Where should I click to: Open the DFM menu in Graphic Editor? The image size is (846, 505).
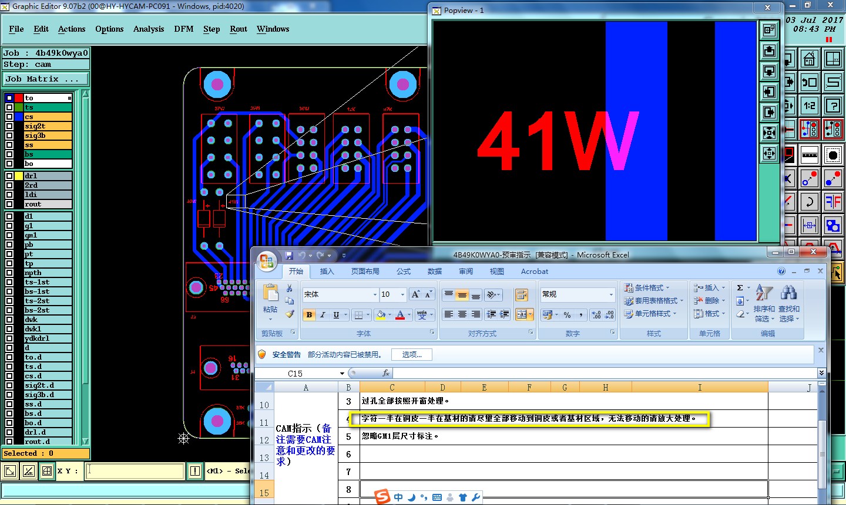tap(184, 29)
